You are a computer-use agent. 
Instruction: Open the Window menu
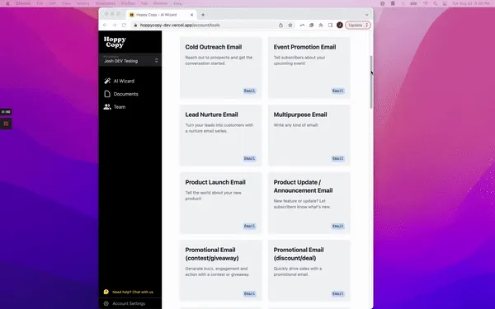pyautogui.click(x=160, y=3)
